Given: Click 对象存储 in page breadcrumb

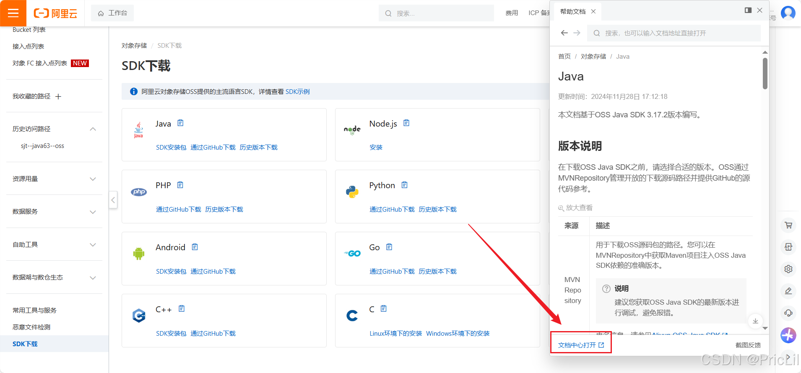Looking at the screenshot, I should 134,45.
